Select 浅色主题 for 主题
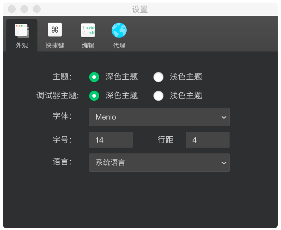 pos(159,77)
